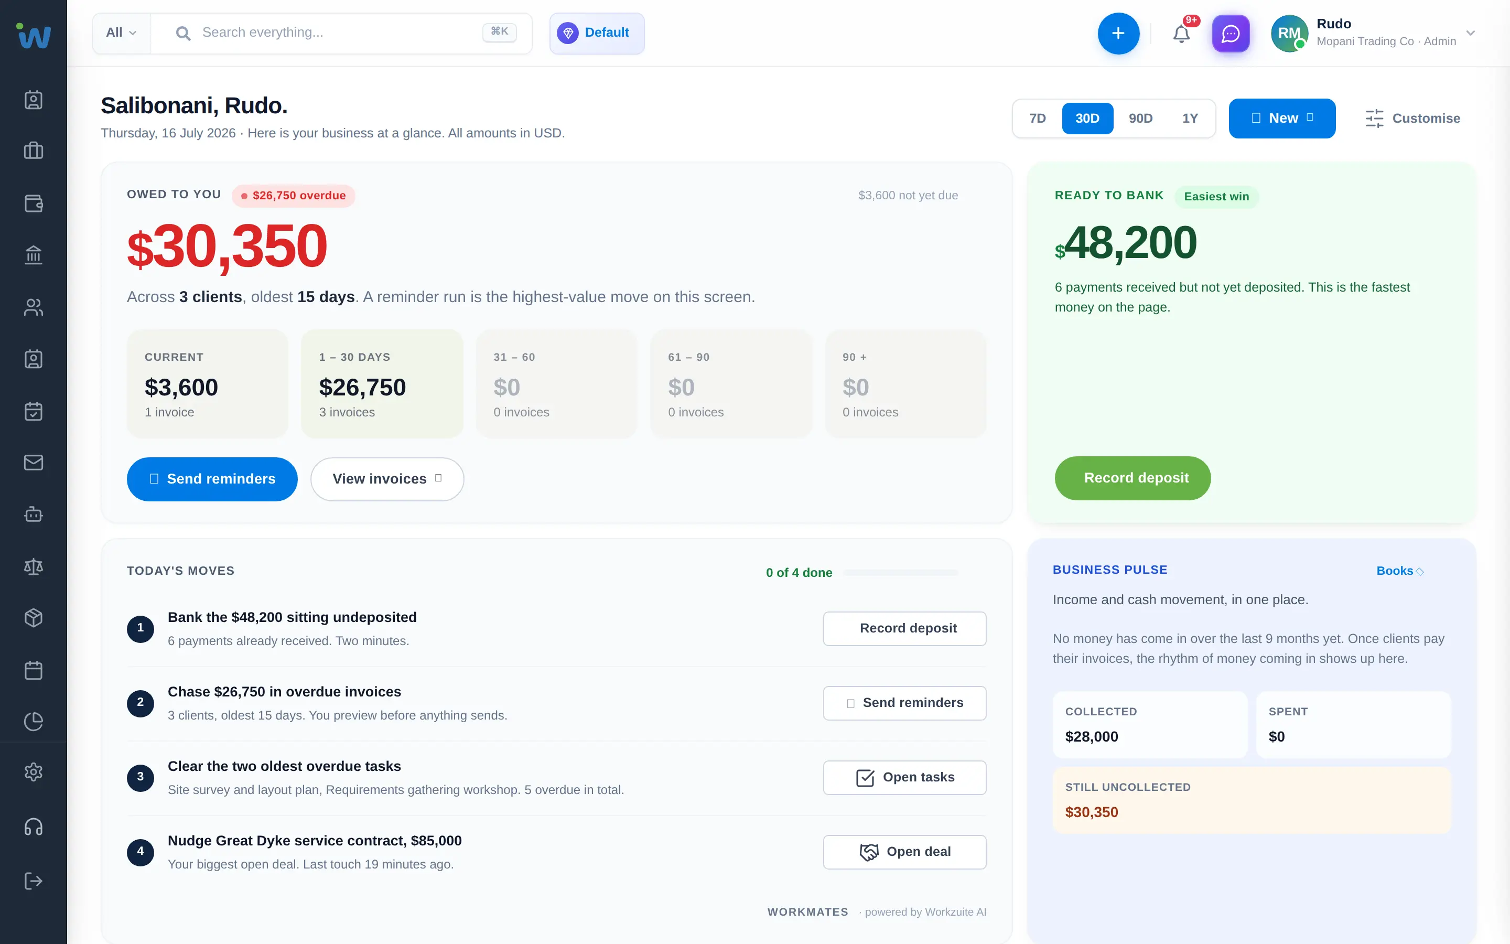Click 'Chase $26,750 in overdue invoices'
Screen dimensions: 1510x944
click(285, 691)
